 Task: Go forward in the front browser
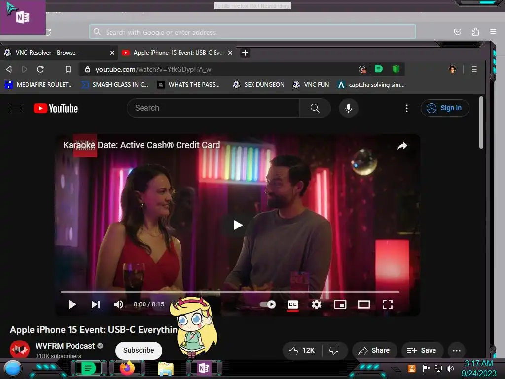click(25, 69)
